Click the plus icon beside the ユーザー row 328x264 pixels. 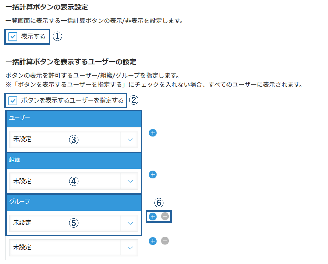(x=153, y=133)
